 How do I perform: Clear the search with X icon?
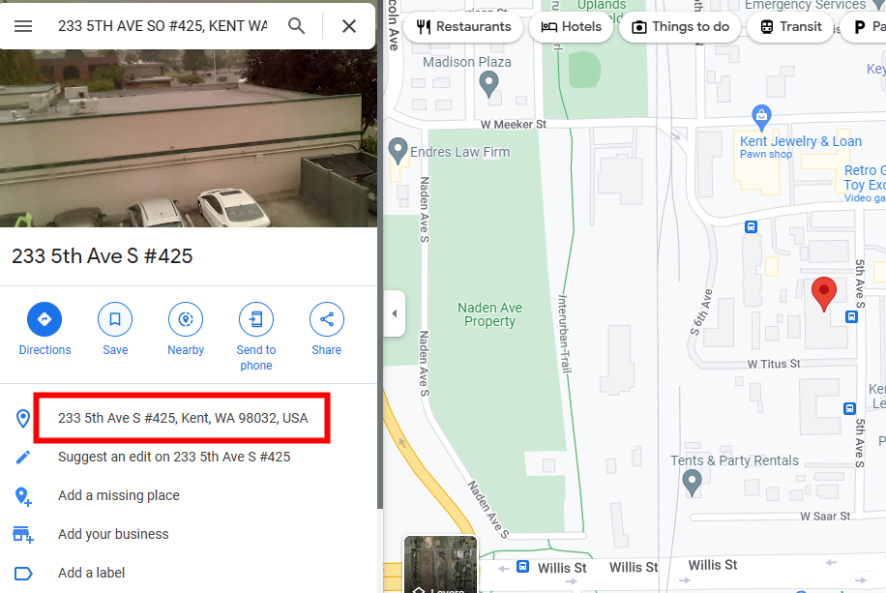(x=348, y=26)
